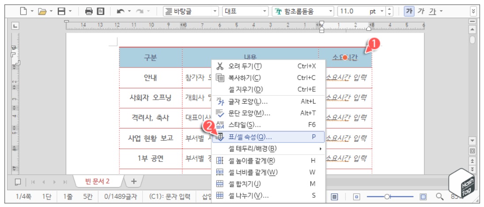The height and width of the screenshot is (207, 484).
Task: Click the zoom magnifier icon in status bar
Action: (x=439, y=196)
